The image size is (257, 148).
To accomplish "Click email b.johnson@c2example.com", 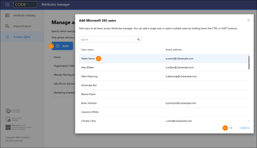I will 181,103.
